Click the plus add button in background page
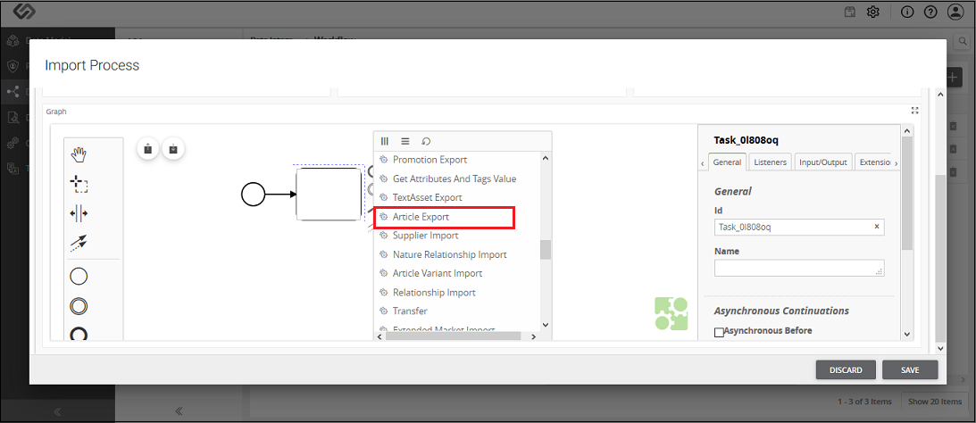 click(953, 77)
